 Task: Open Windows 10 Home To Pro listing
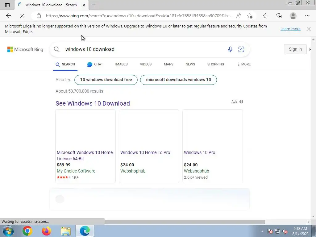click(x=145, y=152)
